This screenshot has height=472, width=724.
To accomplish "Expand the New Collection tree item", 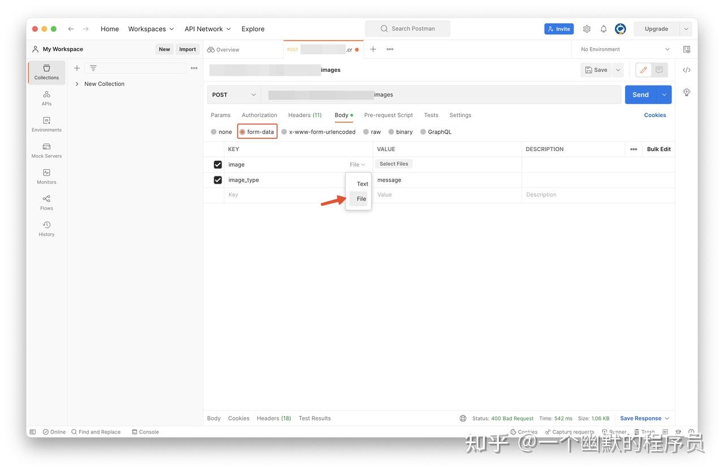I will point(77,84).
